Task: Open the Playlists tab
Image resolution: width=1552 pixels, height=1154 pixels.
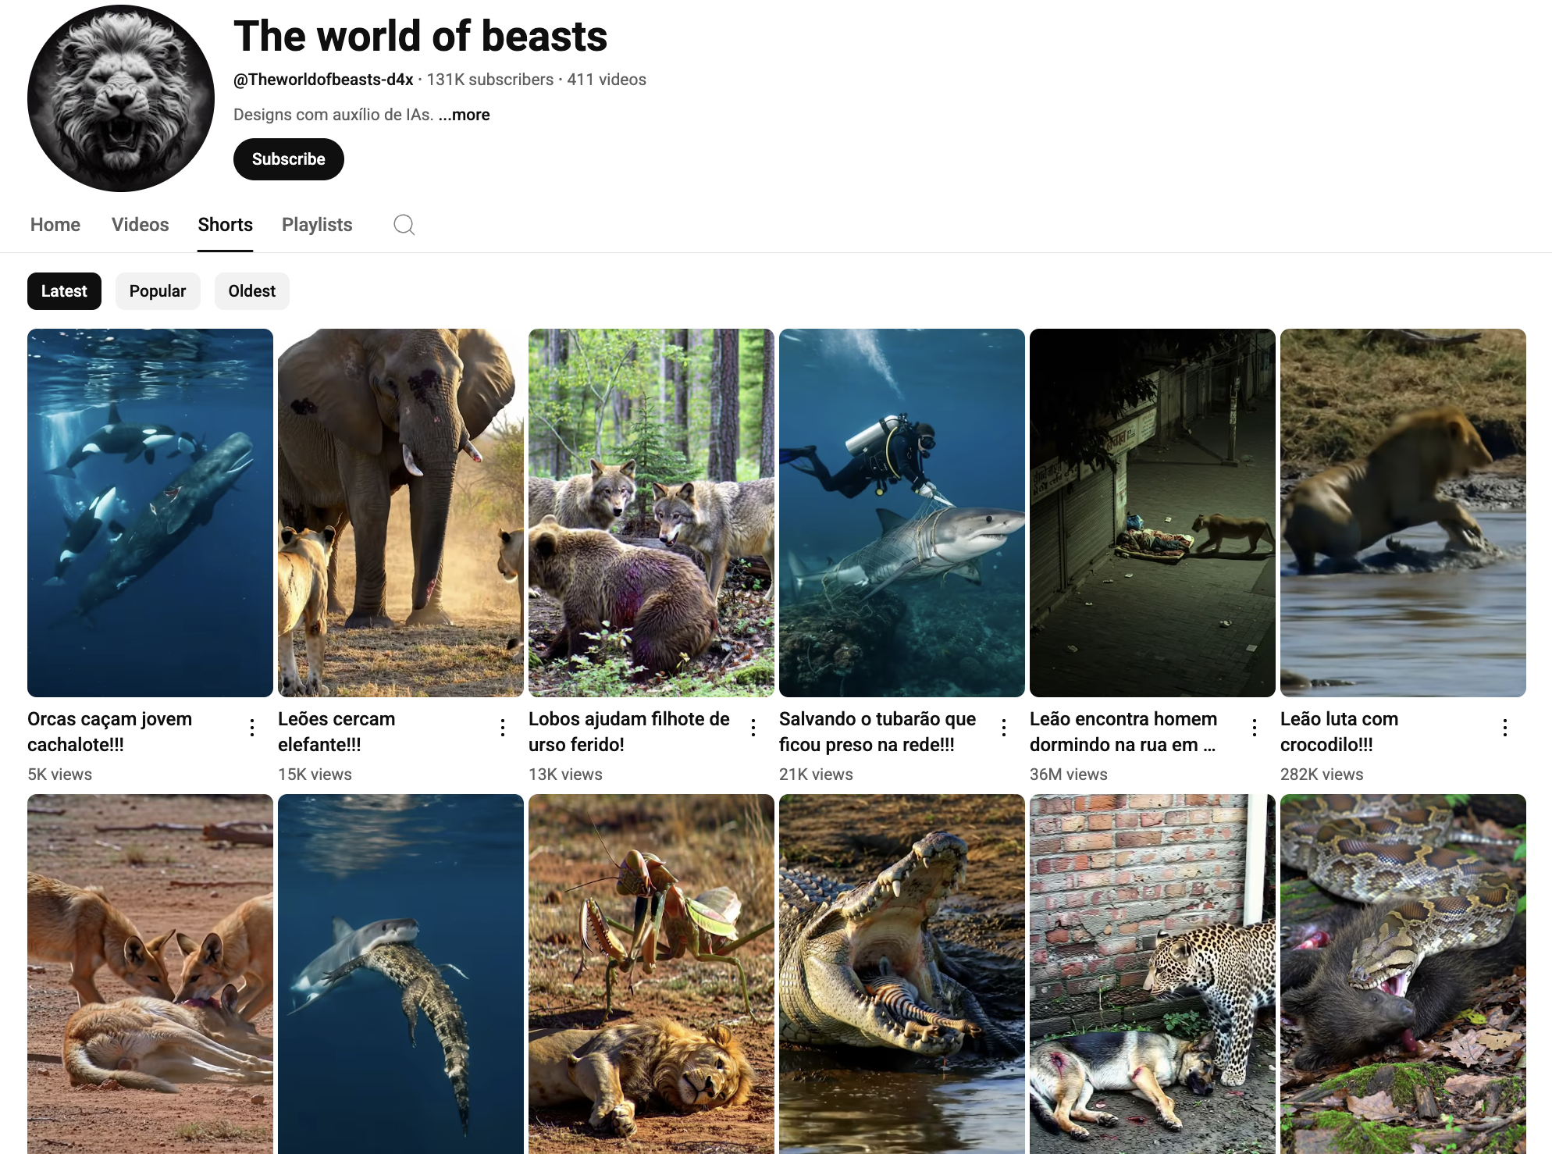Action: tap(317, 225)
